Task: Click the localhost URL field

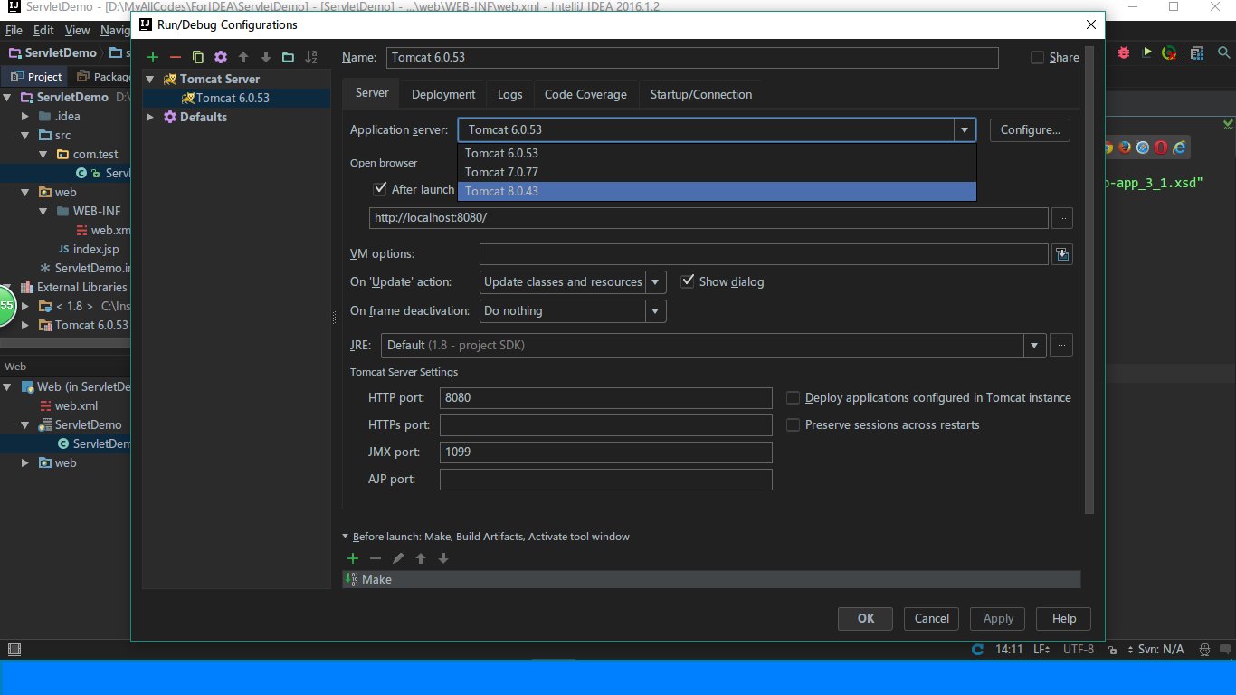Action: tap(708, 218)
